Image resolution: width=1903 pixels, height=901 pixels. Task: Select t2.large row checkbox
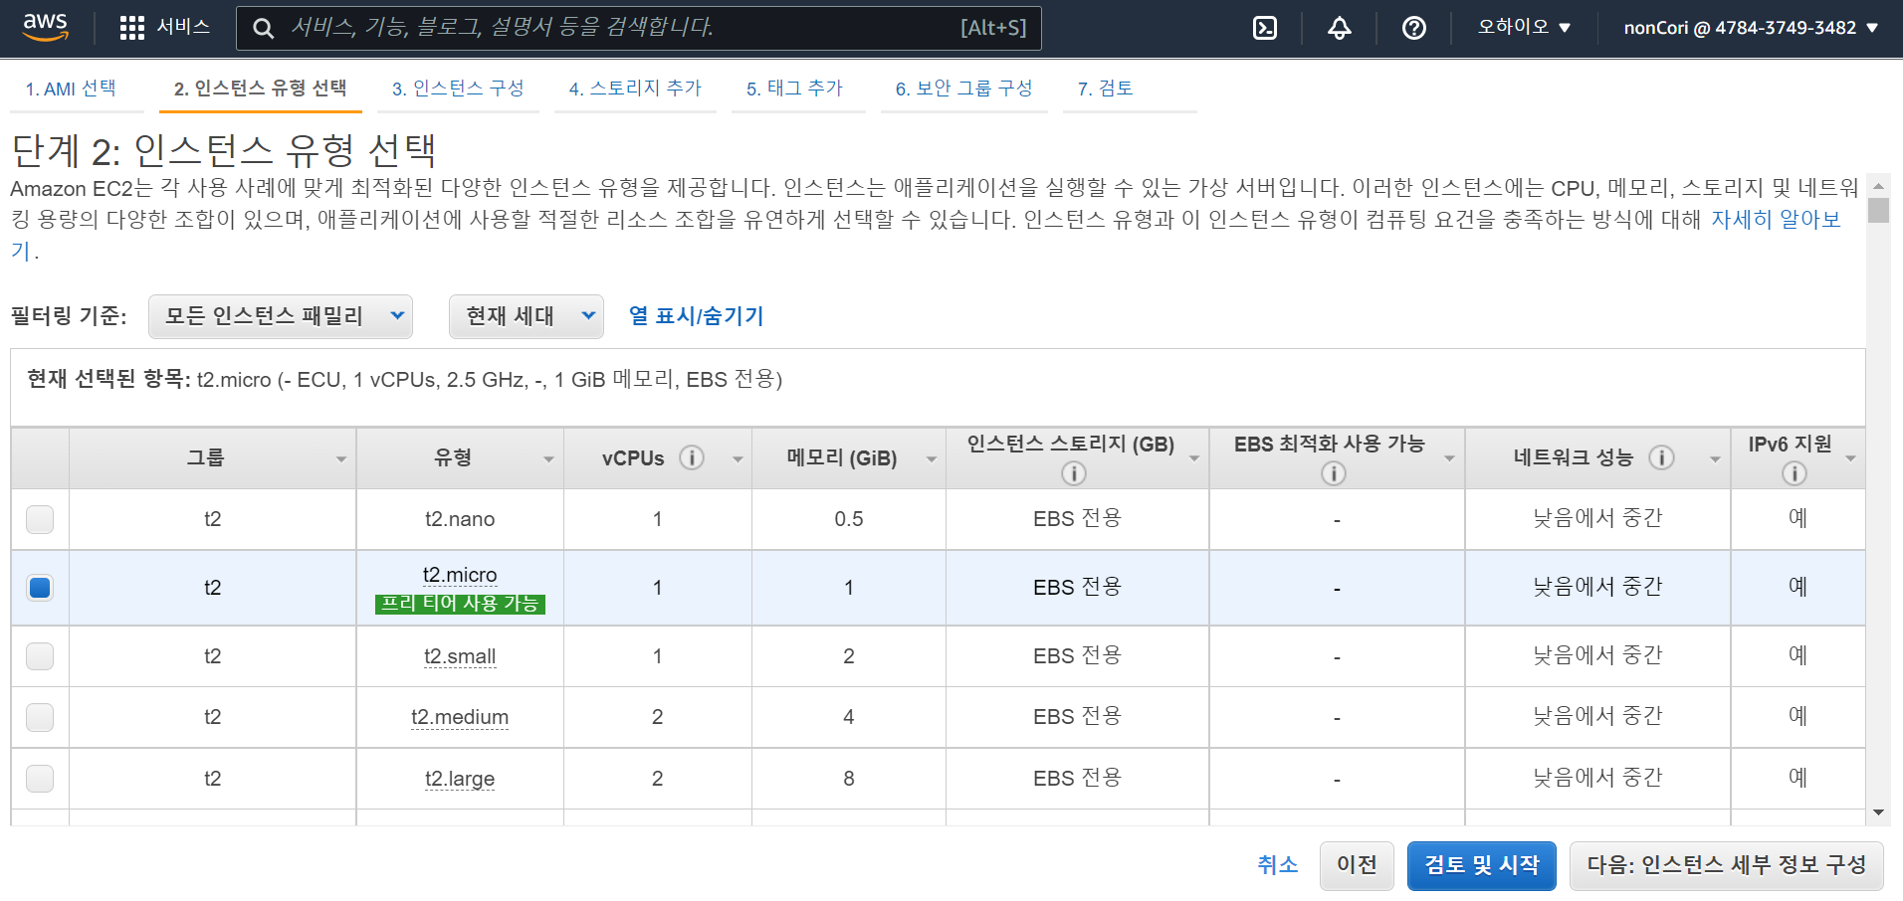point(40,779)
